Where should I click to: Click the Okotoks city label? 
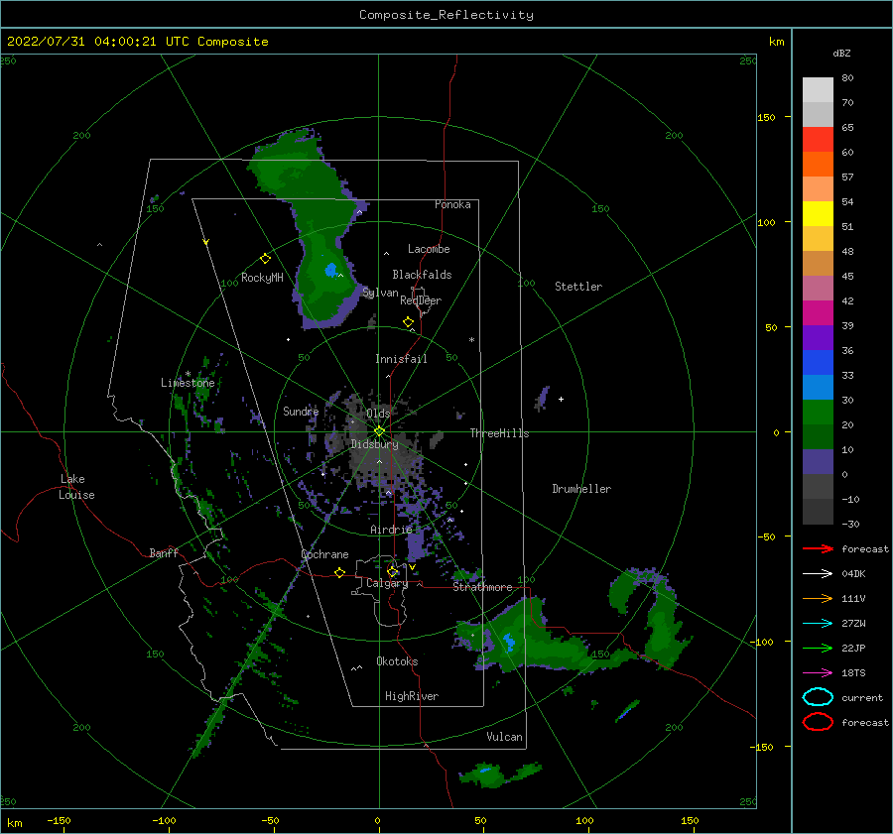[397, 660]
